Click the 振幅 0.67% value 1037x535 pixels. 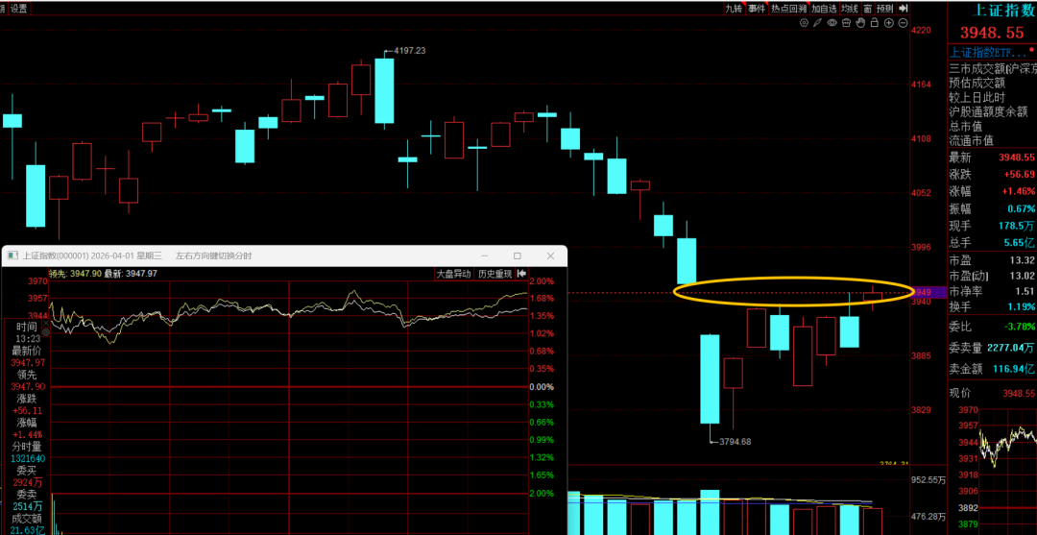pyautogui.click(x=1019, y=208)
